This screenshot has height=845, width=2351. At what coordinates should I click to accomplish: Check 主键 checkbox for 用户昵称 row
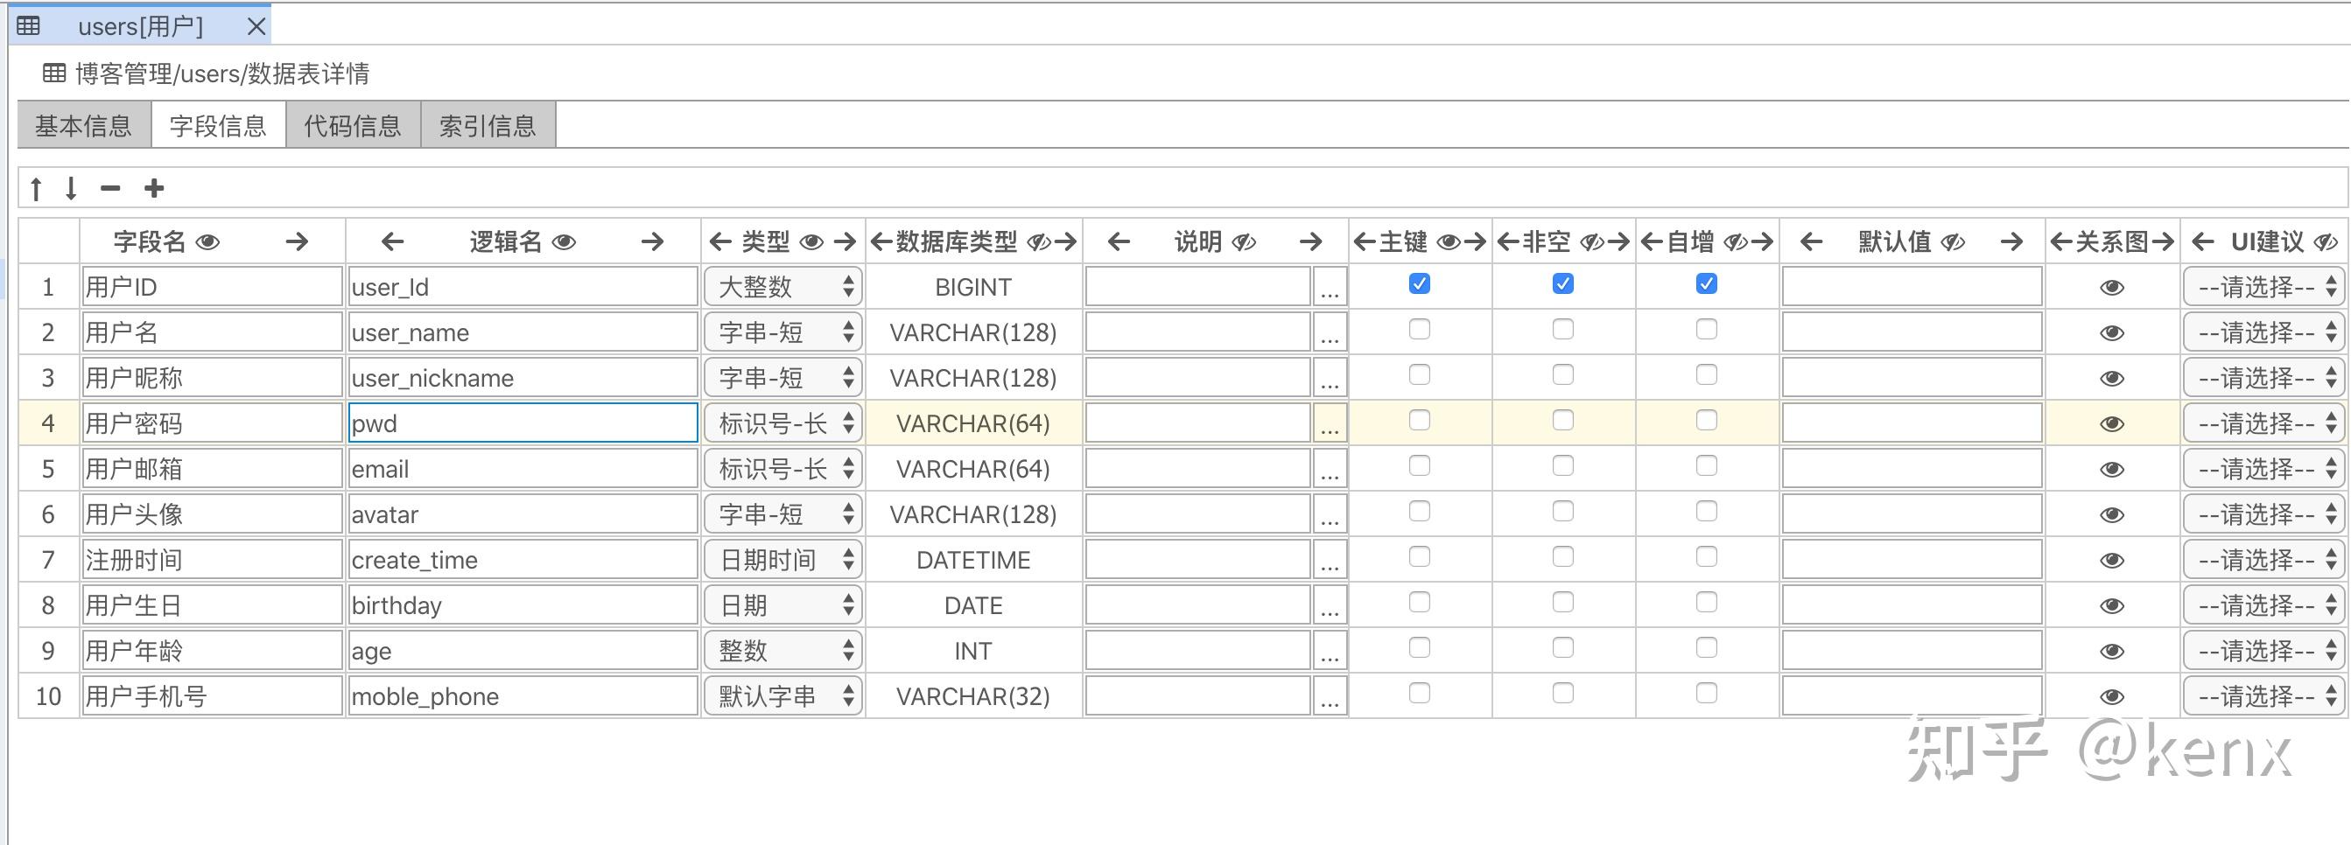1419,375
